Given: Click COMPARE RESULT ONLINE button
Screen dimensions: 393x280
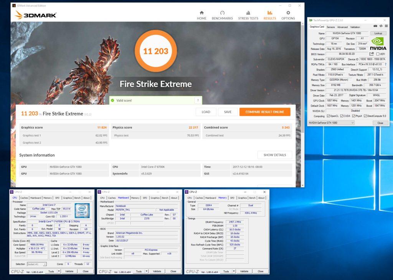Looking at the screenshot, I should [x=265, y=112].
